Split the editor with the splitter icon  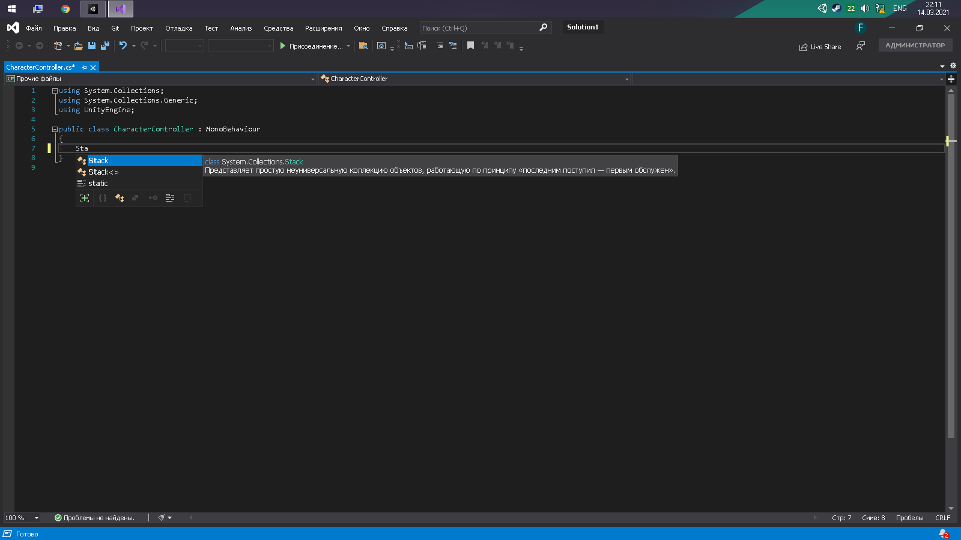point(951,79)
